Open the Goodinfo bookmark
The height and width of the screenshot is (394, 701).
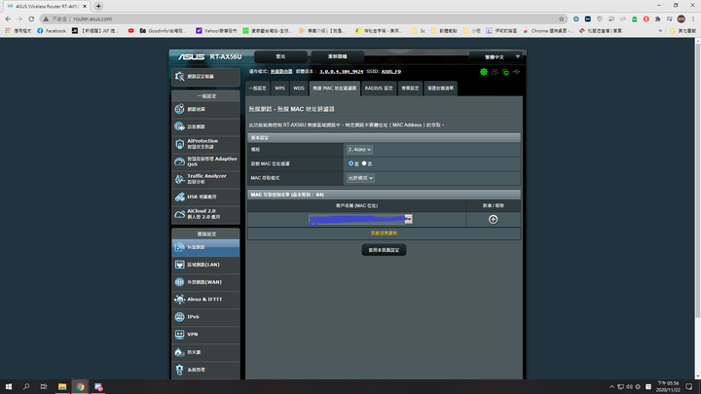coord(163,31)
